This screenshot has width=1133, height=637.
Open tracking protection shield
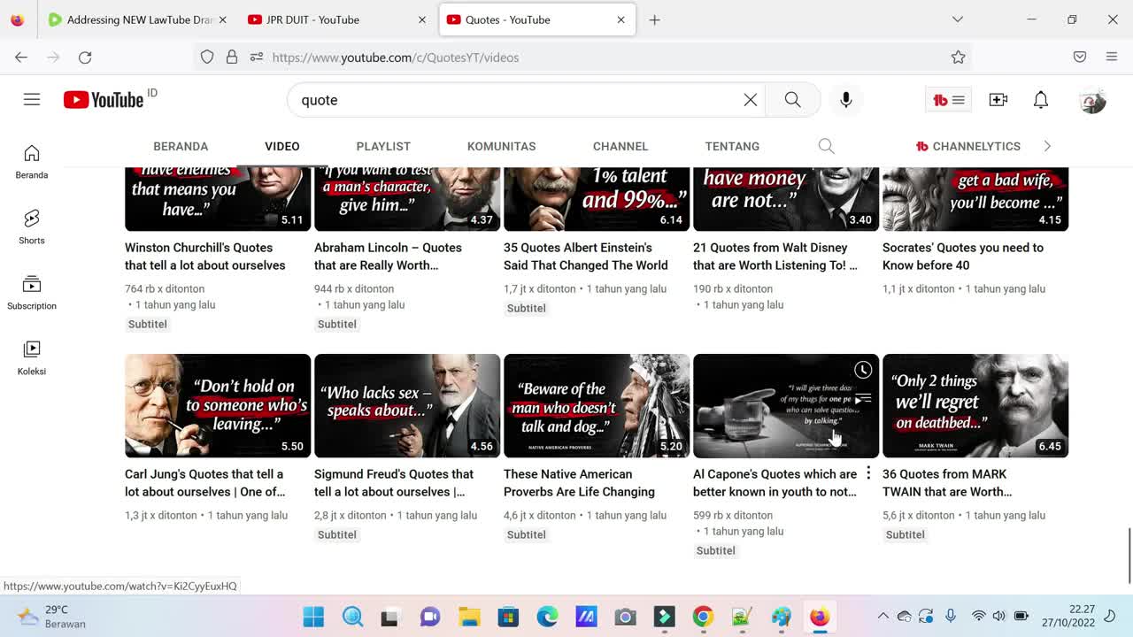(x=207, y=58)
